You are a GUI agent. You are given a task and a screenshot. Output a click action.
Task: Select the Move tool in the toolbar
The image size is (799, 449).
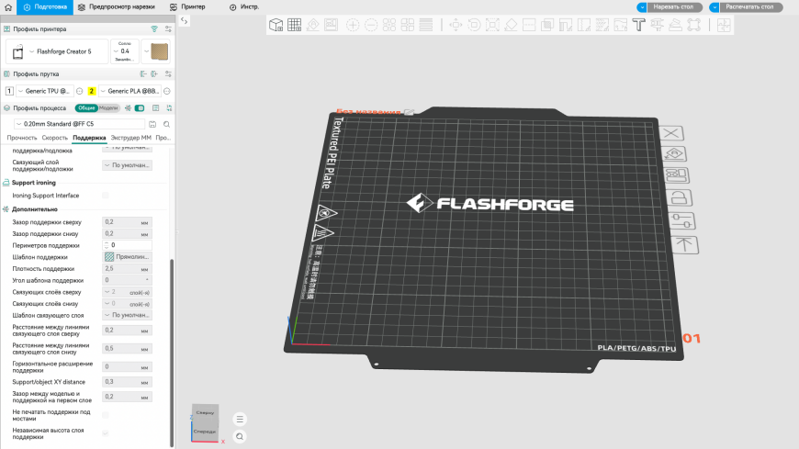456,25
